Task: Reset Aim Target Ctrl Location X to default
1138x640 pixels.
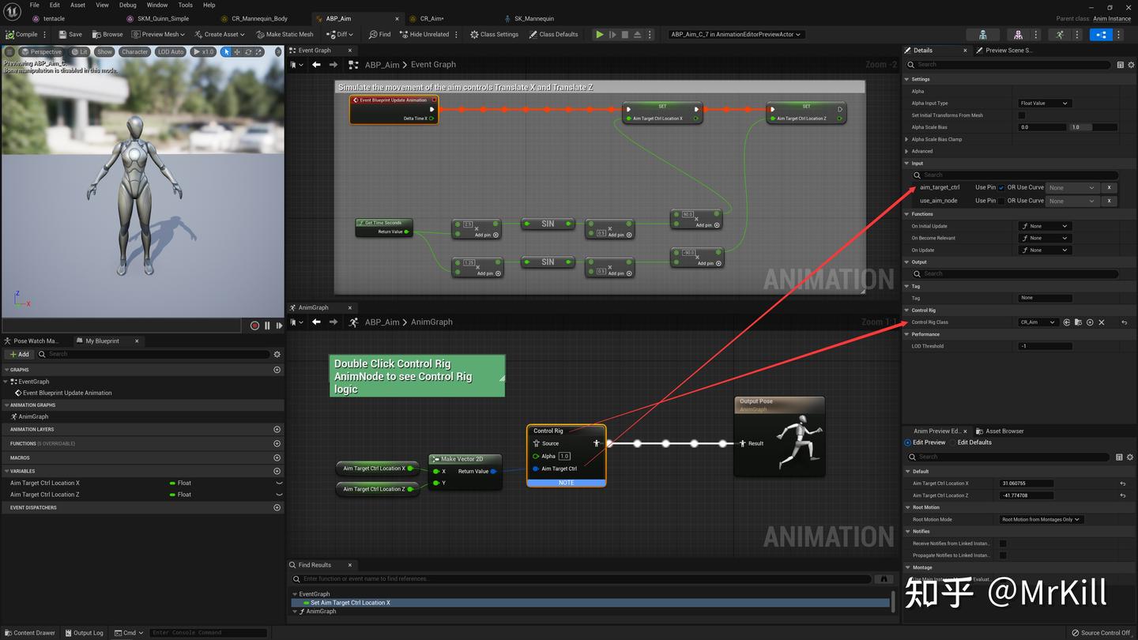Action: [x=1123, y=484]
